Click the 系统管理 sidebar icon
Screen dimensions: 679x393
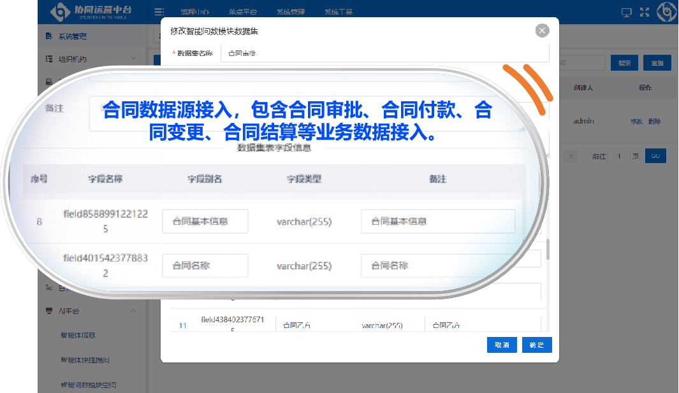click(49, 36)
